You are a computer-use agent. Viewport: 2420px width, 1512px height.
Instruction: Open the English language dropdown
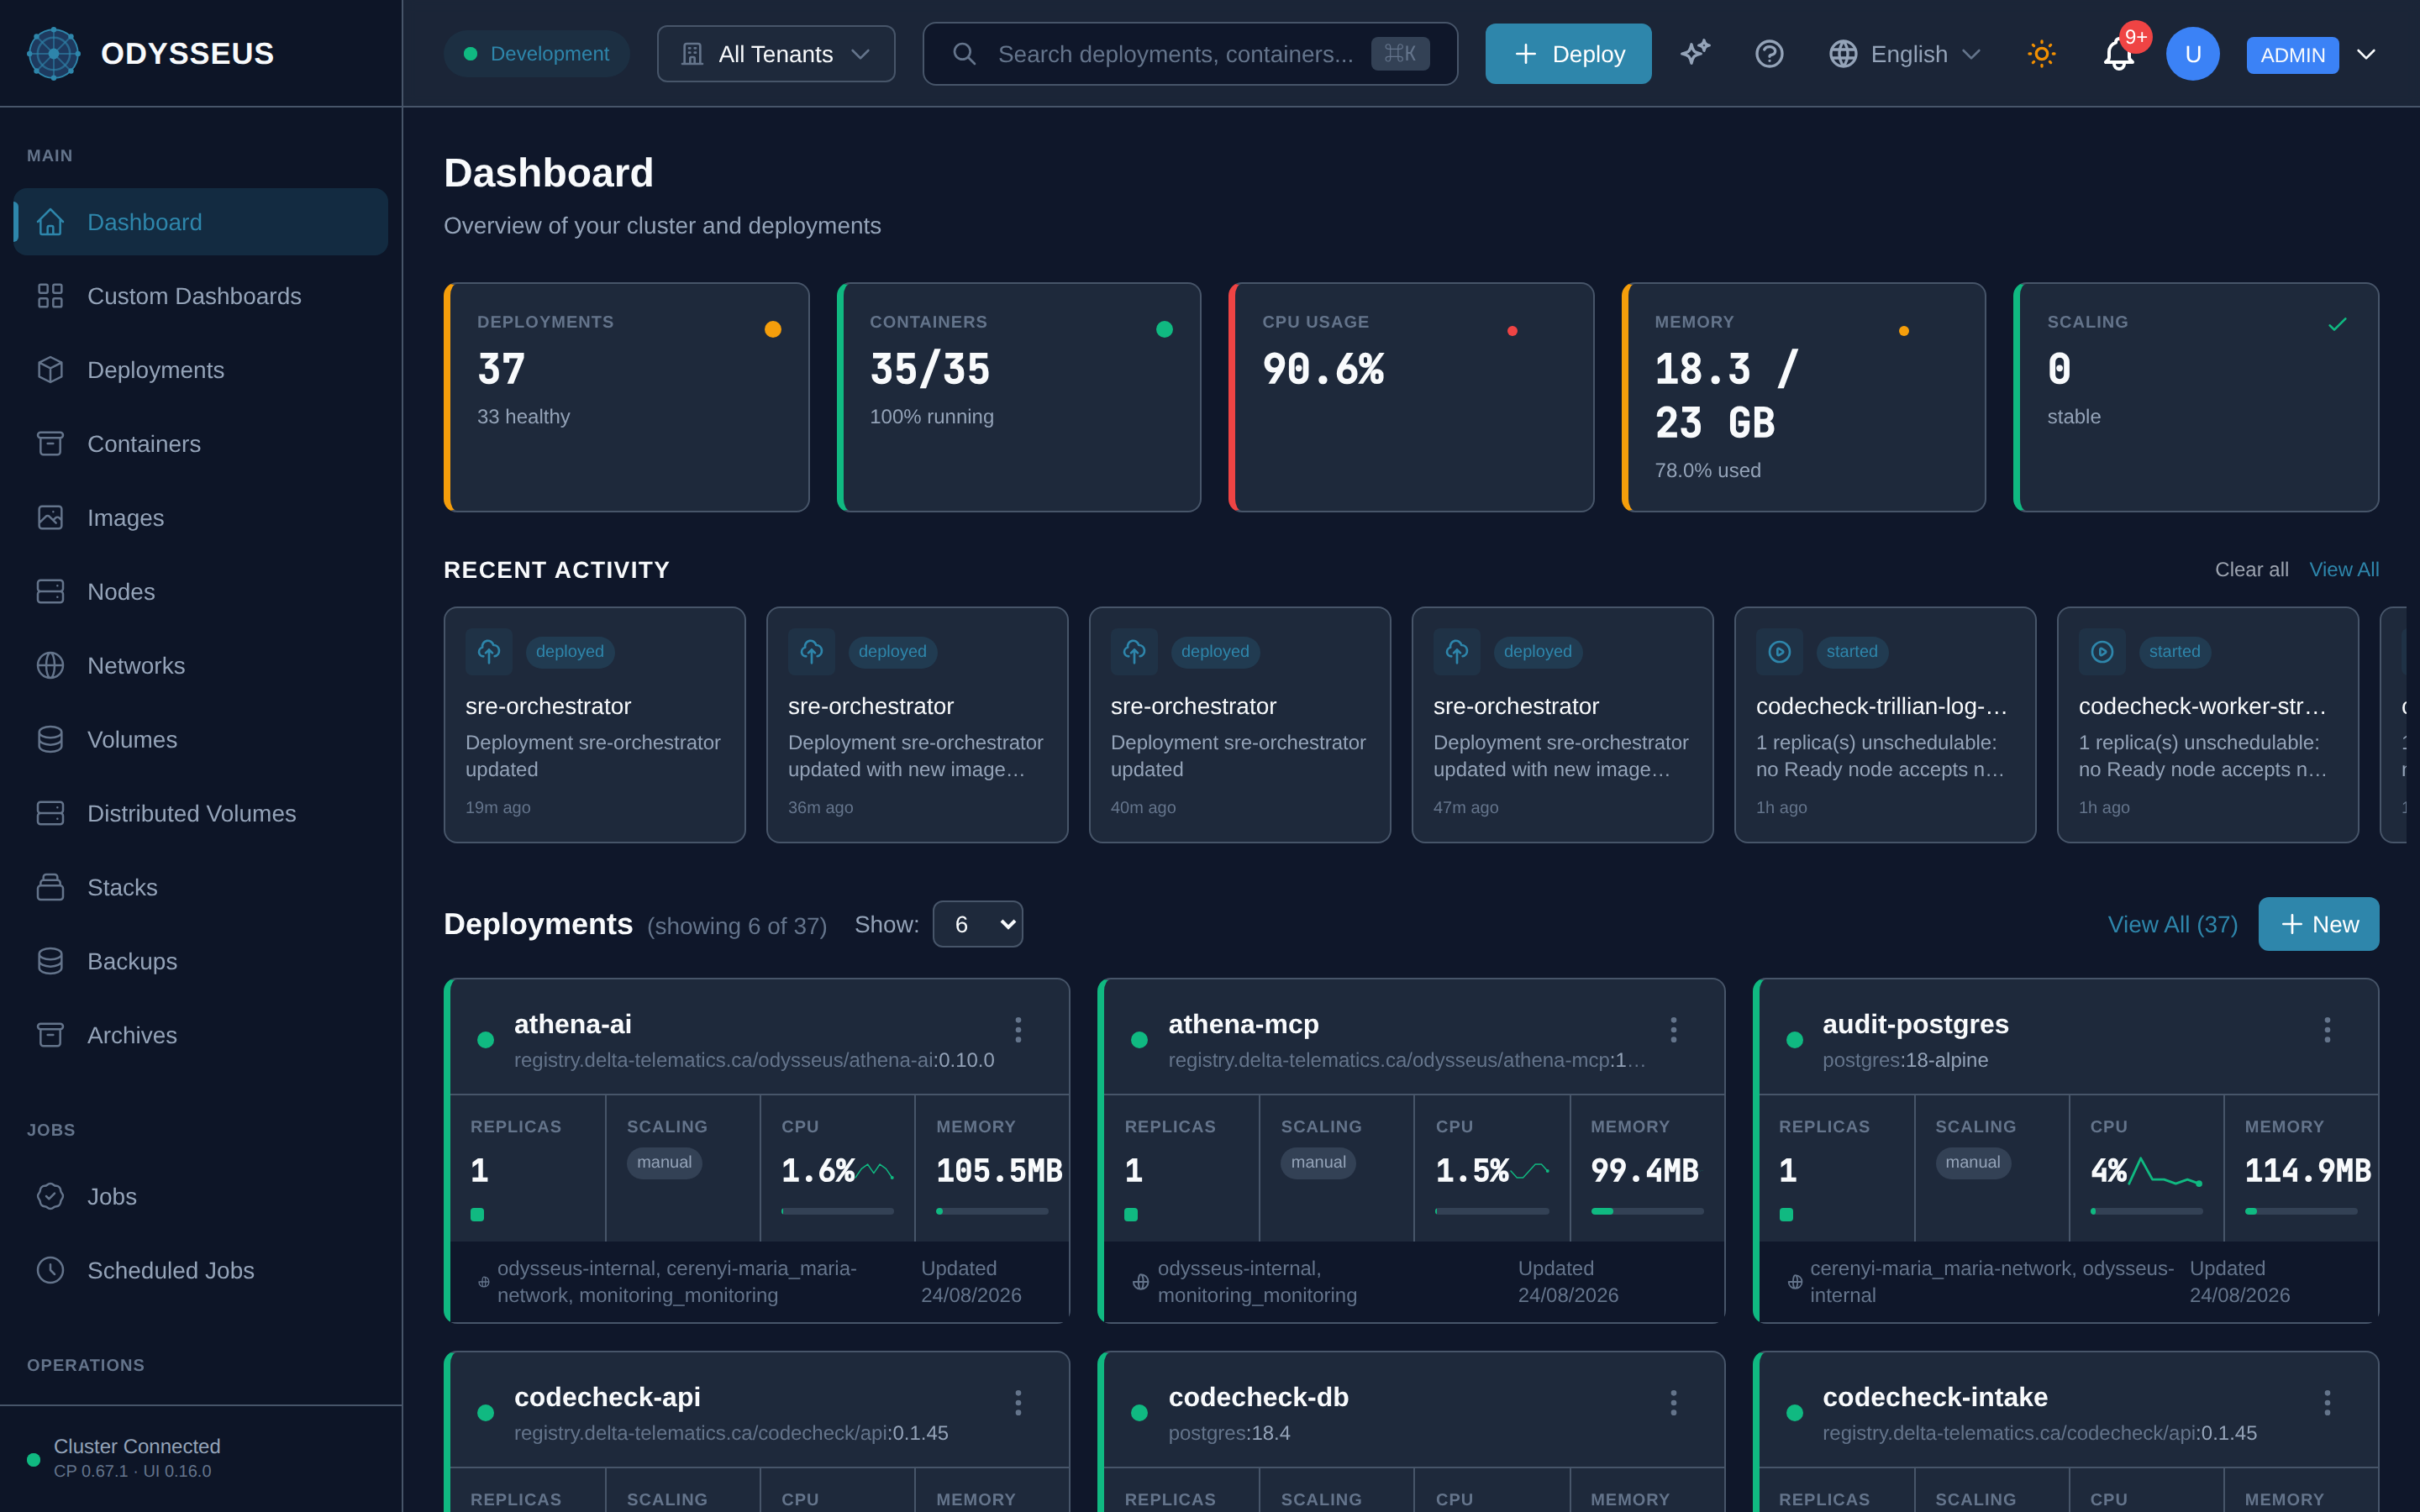point(1905,54)
